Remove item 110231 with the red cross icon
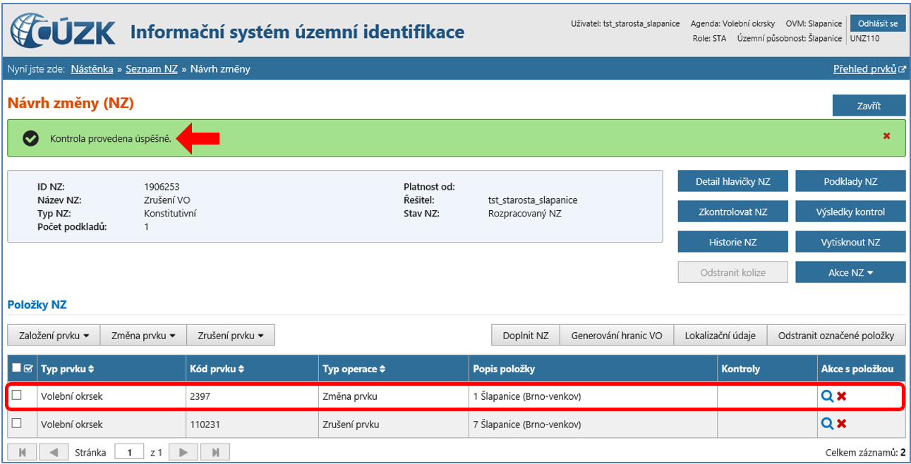The width and height of the screenshot is (911, 464). coord(842,424)
